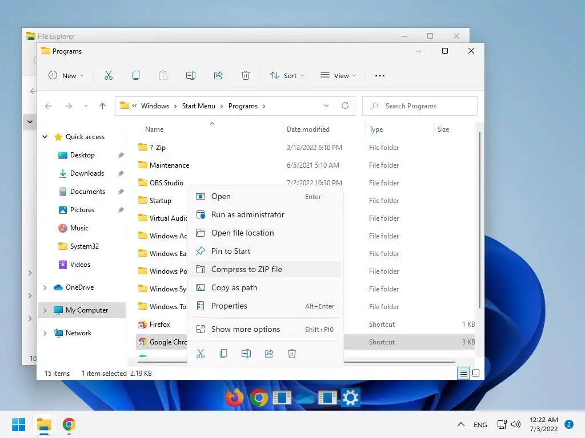This screenshot has width=585, height=438.
Task: Choose Open in the context menu
Action: click(266, 196)
